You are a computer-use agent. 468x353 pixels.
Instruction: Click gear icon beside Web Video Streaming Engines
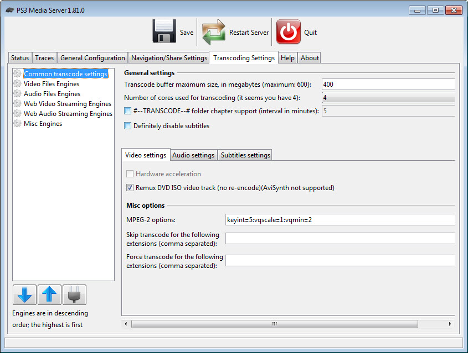pyautogui.click(x=17, y=103)
